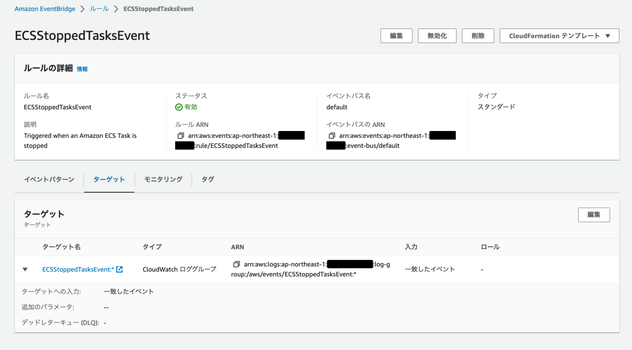Copy the CloudWatch log group ARN icon
This screenshot has width=632, height=350.
[x=237, y=264]
